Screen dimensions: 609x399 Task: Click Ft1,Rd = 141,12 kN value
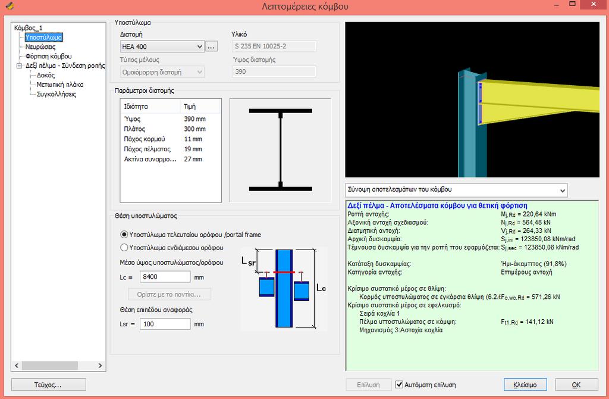coord(527,322)
